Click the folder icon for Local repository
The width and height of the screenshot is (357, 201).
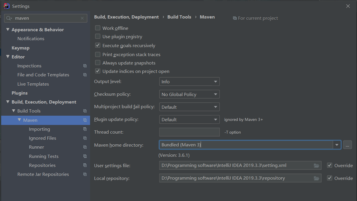(x=316, y=178)
